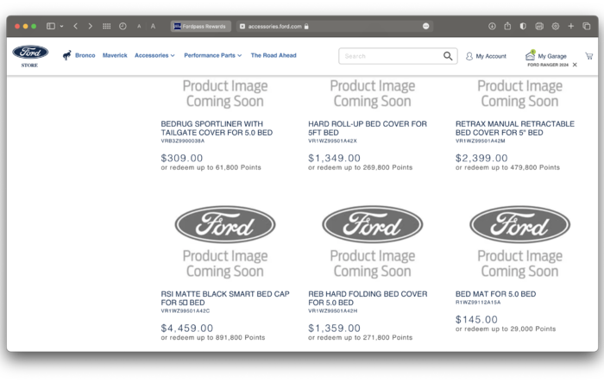Open Bedrug Sportliner with Tailgate Cover product
The width and height of the screenshot is (604, 382).
point(217,128)
